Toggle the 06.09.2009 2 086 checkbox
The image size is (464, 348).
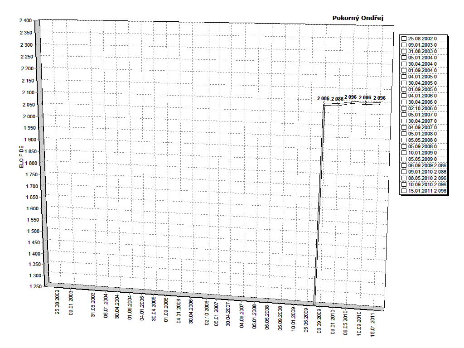(404, 166)
